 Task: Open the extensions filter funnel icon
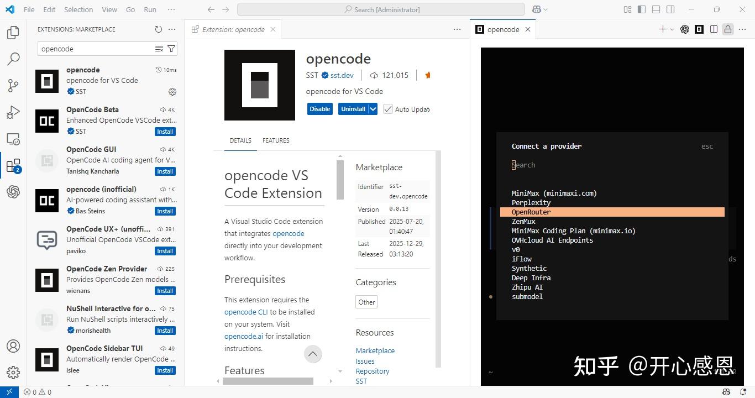(171, 49)
